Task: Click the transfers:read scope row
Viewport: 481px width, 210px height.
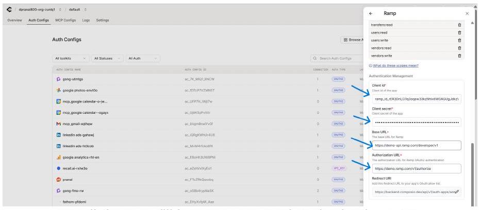Action: [x=416, y=25]
